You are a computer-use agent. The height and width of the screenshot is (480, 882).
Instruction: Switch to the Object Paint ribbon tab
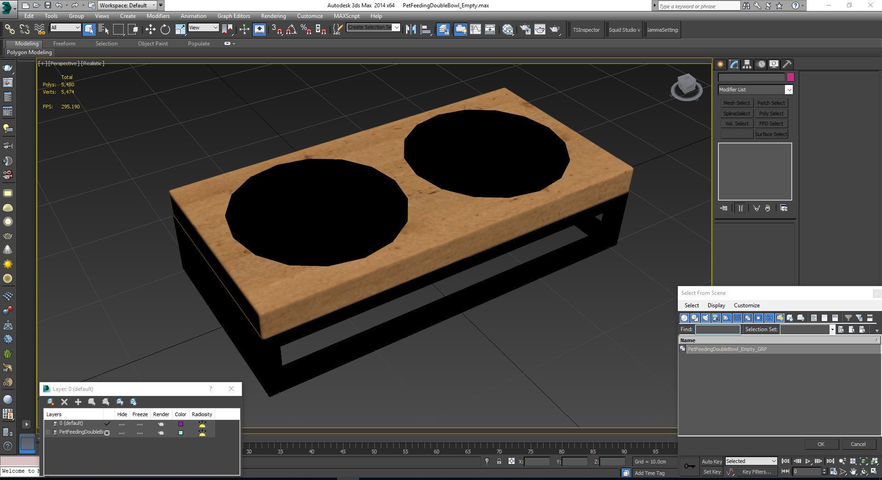point(153,44)
